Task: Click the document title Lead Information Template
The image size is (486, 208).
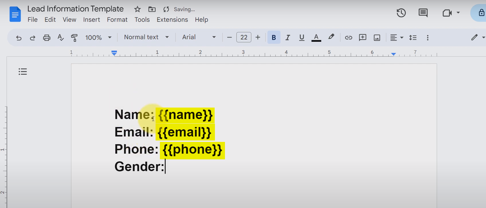Action: tap(75, 9)
